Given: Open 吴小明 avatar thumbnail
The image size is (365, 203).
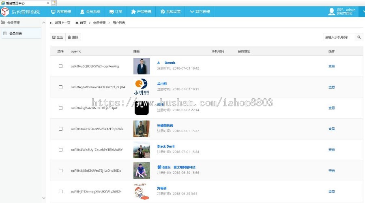Looking at the screenshot, I should (x=142, y=87).
